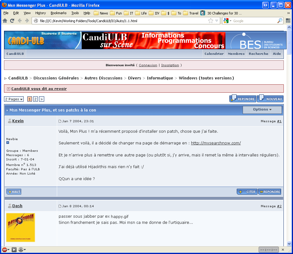Open the bookmarks overflow chevron
Image resolution: width=293 pixels, height=254 pixels.
pos(288,13)
